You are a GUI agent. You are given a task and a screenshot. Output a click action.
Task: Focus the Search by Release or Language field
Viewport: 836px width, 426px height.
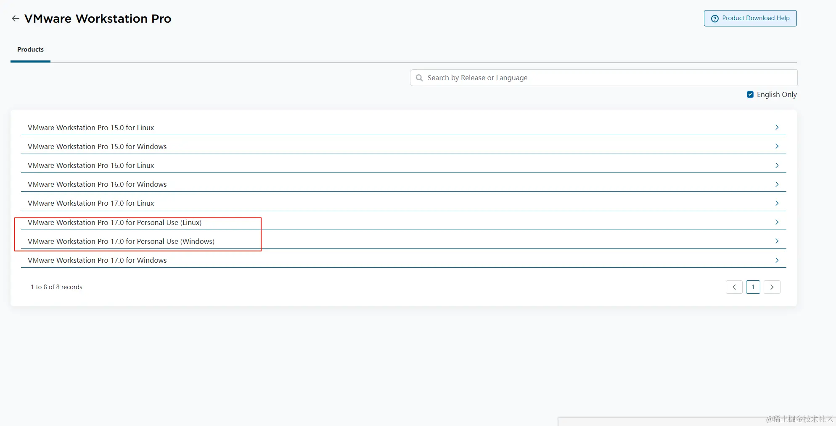click(603, 78)
